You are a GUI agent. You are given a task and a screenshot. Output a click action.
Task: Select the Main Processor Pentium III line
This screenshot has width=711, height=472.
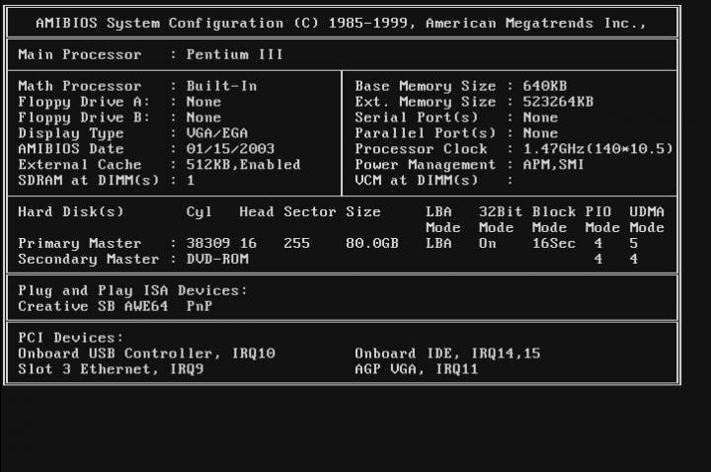pos(150,54)
